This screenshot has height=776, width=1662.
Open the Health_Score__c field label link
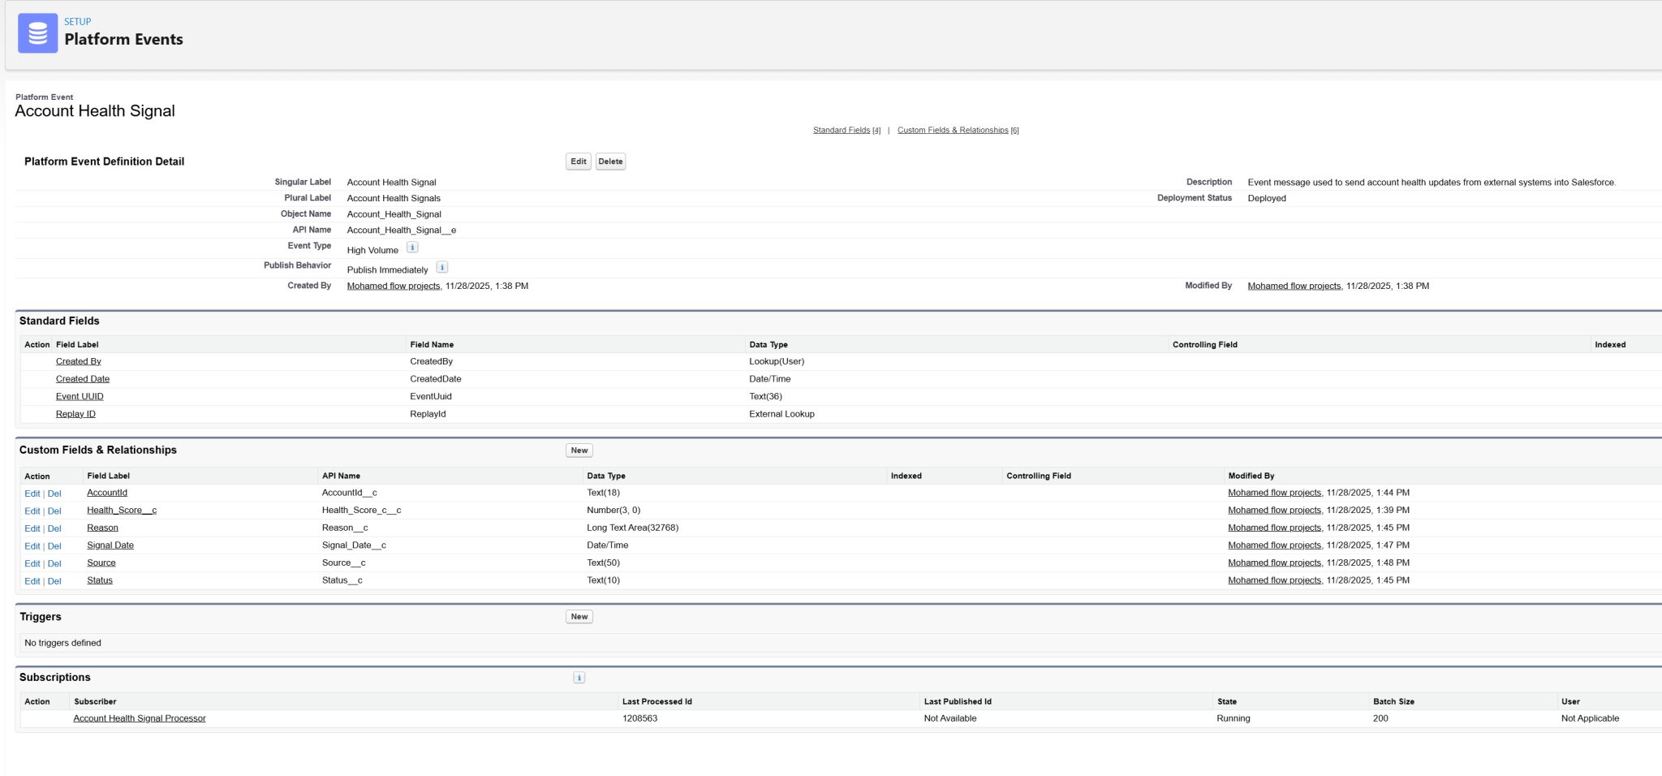[x=122, y=511]
